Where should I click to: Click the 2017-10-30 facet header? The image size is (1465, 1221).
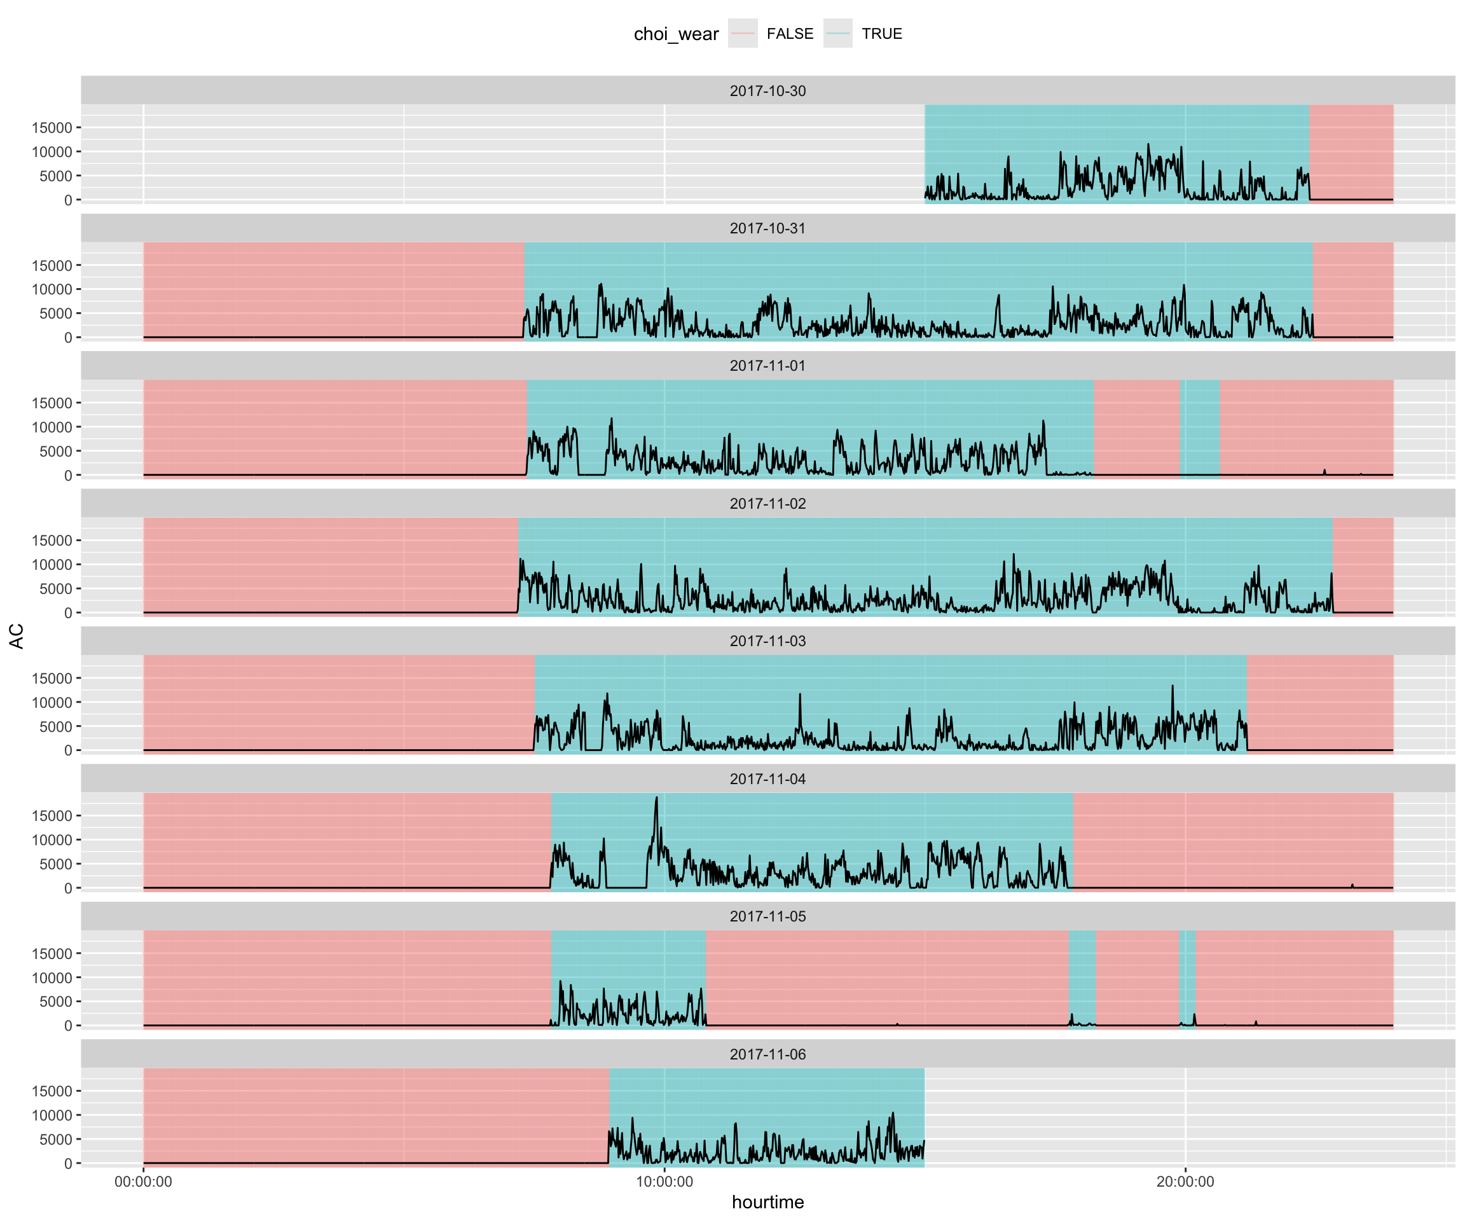[x=767, y=91]
